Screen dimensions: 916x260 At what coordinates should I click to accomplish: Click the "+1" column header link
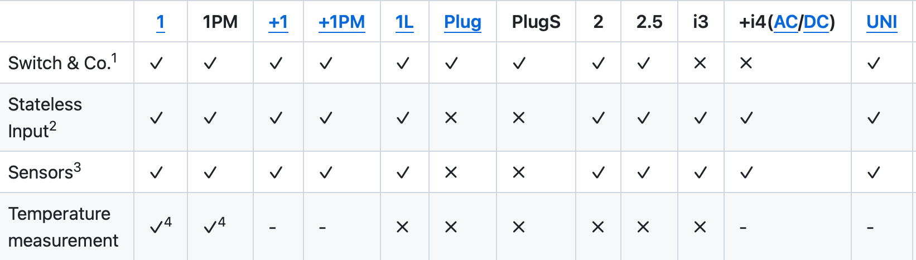tap(278, 22)
